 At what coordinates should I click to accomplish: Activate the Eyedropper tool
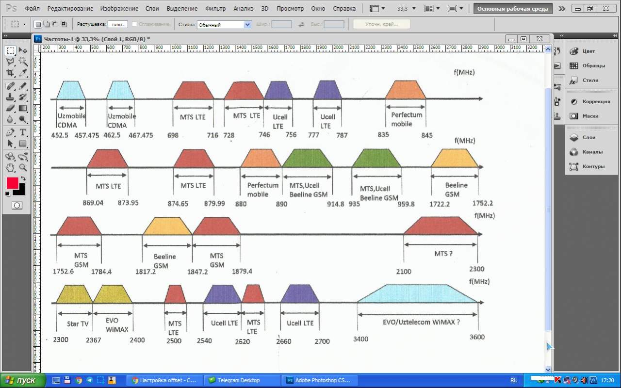[23, 73]
